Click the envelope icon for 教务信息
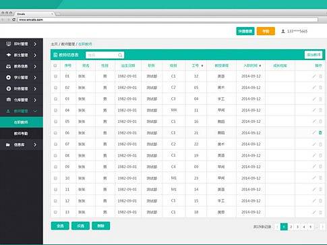Screen dimensions: 327x245 9,66
